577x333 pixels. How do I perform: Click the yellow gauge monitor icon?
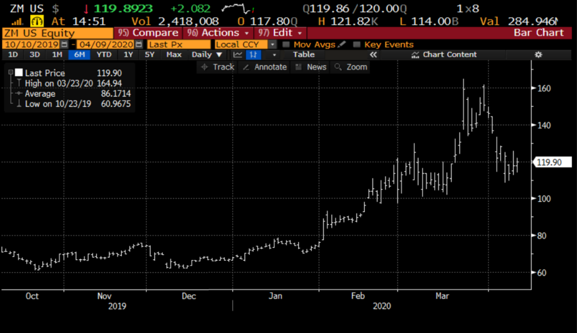point(37,21)
